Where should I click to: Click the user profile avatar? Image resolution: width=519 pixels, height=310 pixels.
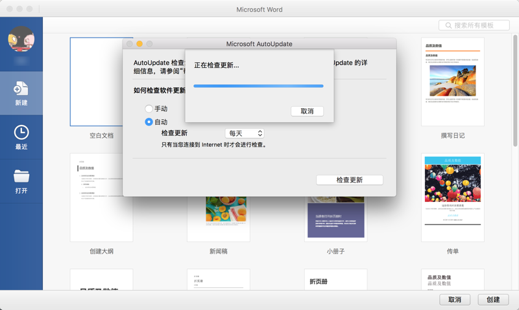point(21,39)
